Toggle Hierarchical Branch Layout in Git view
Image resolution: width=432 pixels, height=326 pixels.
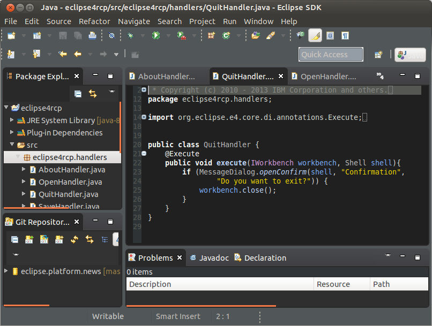105,240
